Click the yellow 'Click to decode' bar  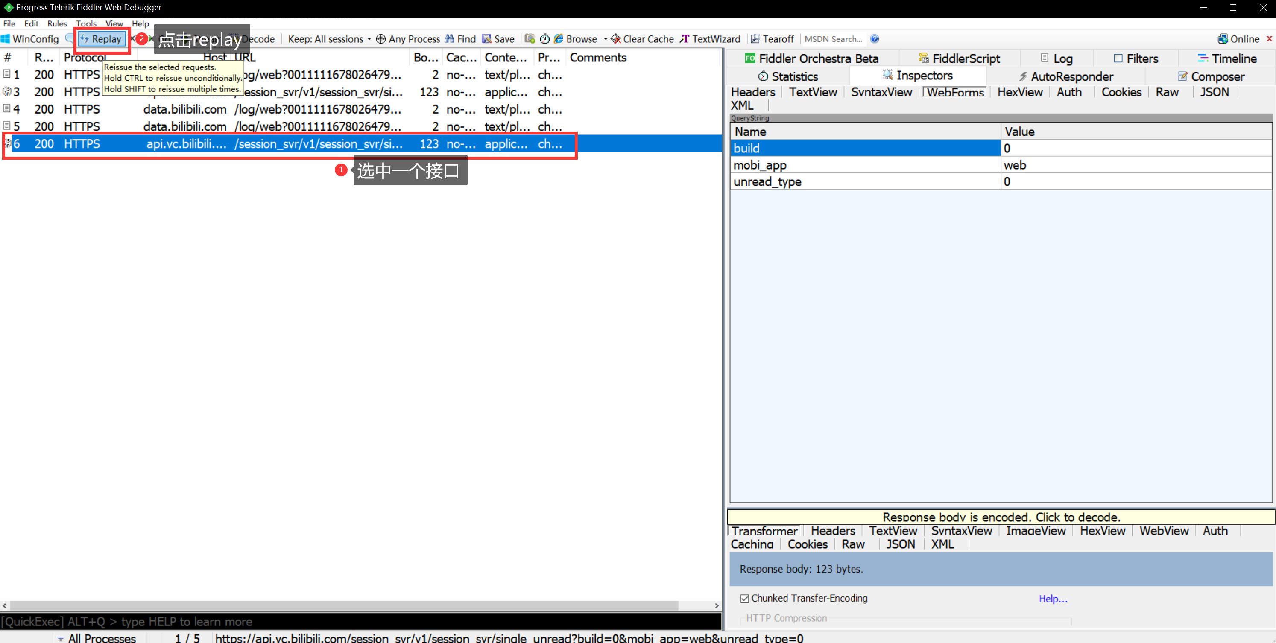pos(1001,517)
